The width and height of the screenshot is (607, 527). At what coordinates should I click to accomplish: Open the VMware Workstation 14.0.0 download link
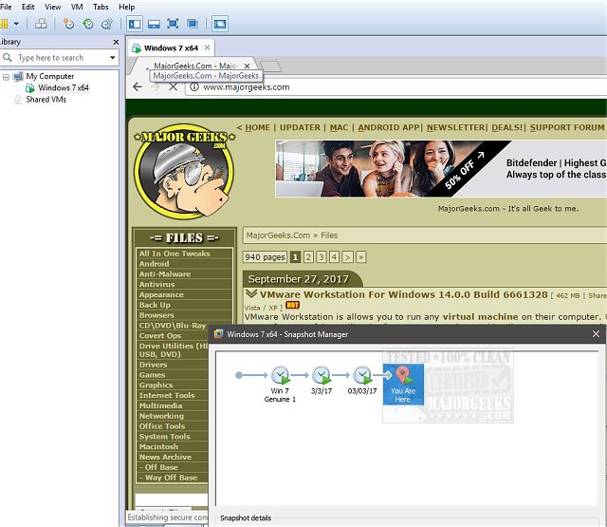click(404, 295)
